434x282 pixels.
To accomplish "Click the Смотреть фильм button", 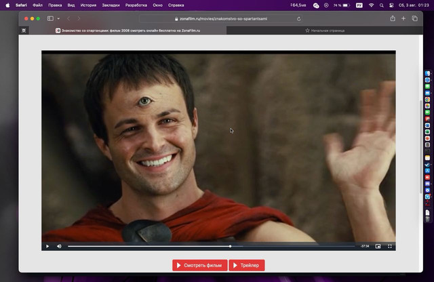I will tap(199, 265).
